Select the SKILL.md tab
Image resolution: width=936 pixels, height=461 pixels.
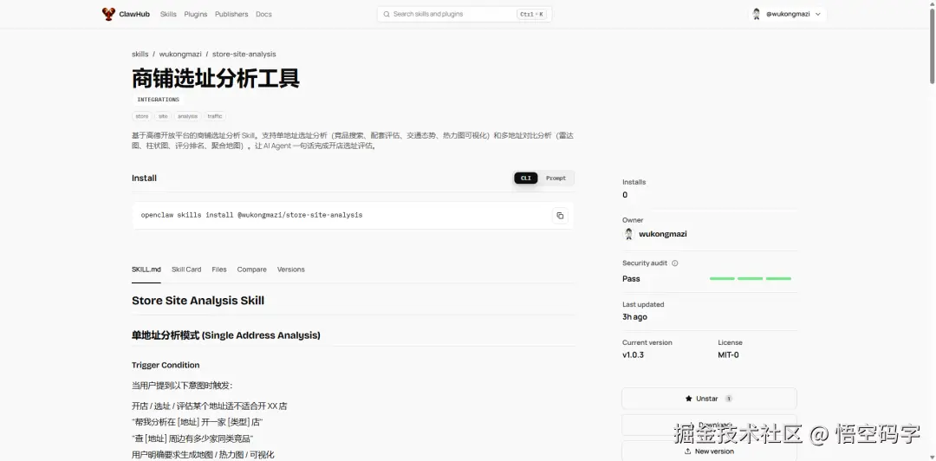coord(146,269)
